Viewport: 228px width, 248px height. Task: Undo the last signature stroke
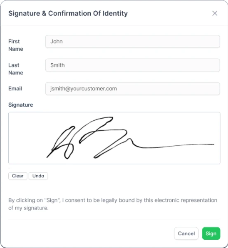tap(38, 176)
